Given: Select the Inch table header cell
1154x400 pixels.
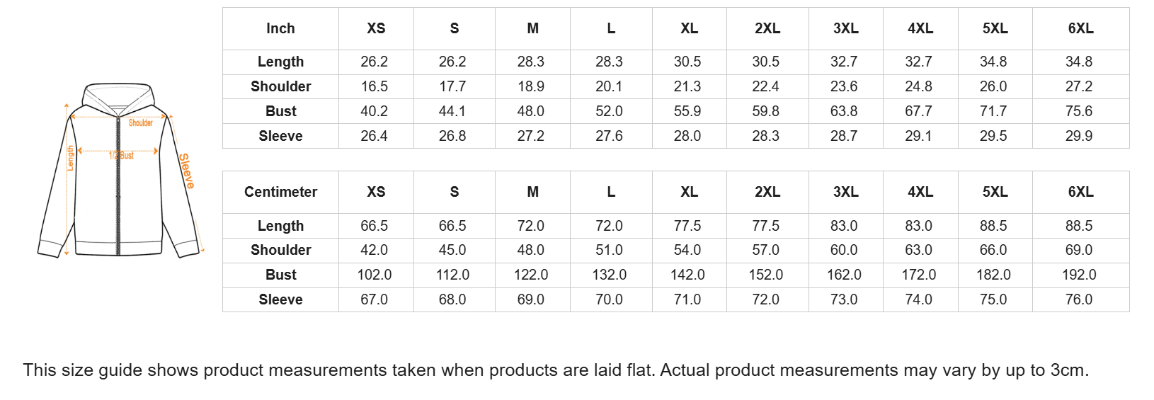Looking at the screenshot, I should point(280,28).
